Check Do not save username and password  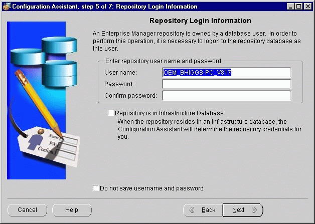pyautogui.click(x=96, y=188)
